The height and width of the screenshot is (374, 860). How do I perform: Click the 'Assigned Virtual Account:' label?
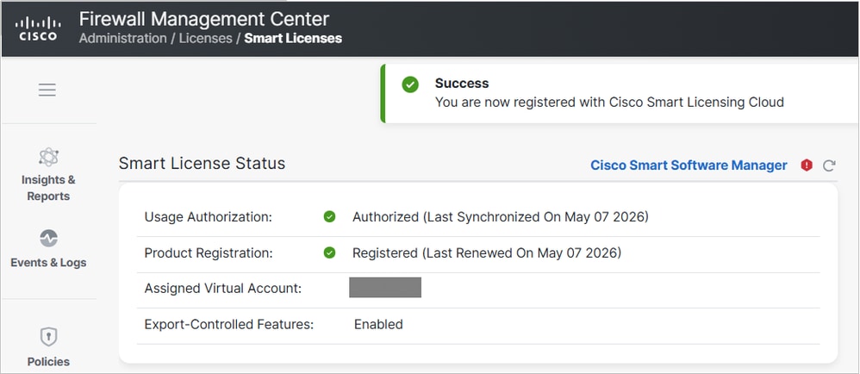(222, 288)
